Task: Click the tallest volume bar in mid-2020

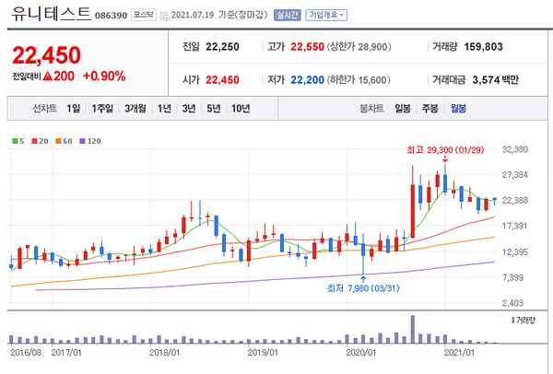Action: (413, 329)
